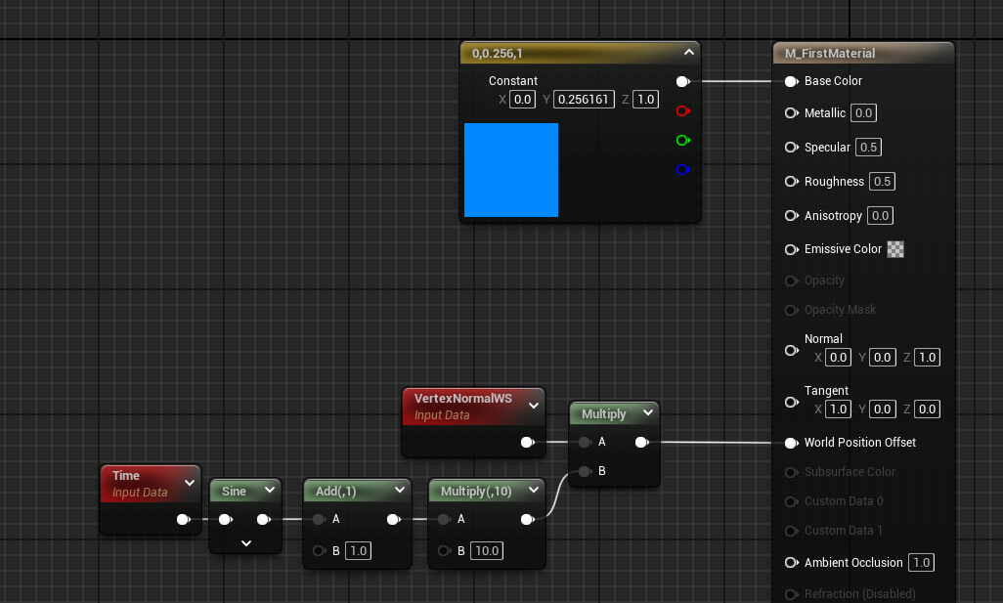
Task: Click the Metallic input pin
Action: 791,113
